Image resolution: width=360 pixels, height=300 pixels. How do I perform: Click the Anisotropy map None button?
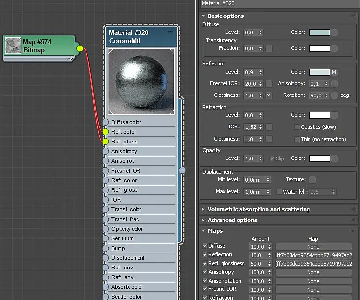(314, 272)
